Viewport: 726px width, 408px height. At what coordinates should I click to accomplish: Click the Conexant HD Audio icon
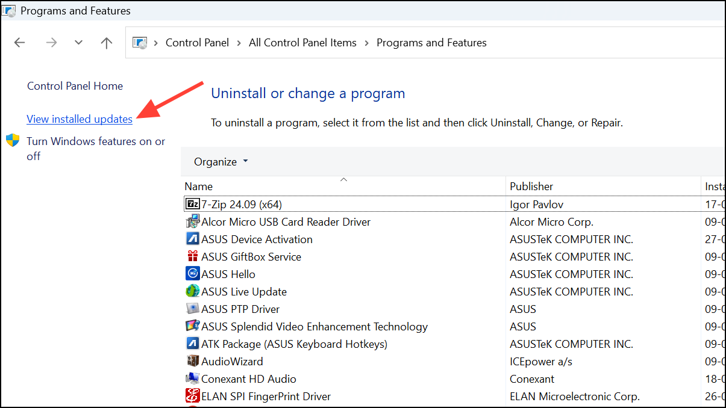(x=192, y=379)
